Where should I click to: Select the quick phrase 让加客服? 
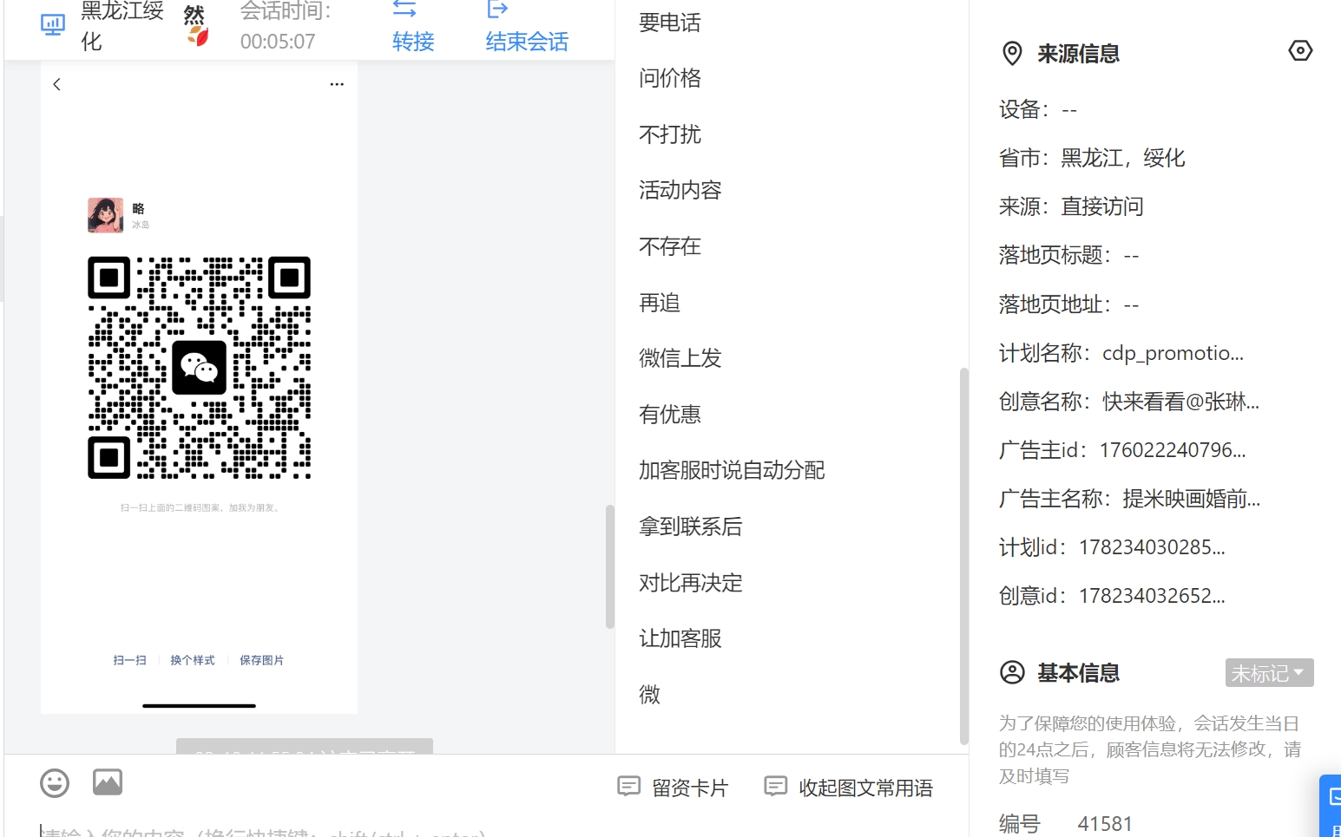pos(680,638)
